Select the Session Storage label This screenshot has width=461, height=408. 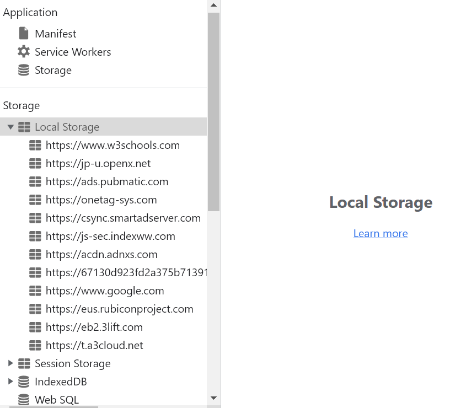[73, 363]
